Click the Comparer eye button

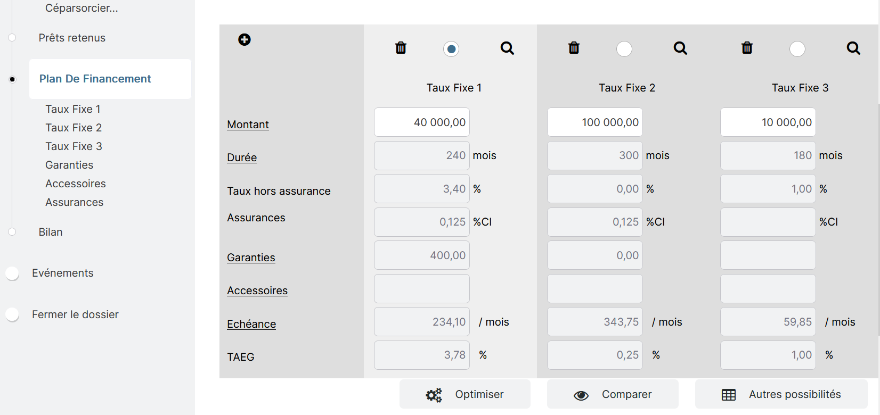click(x=613, y=394)
